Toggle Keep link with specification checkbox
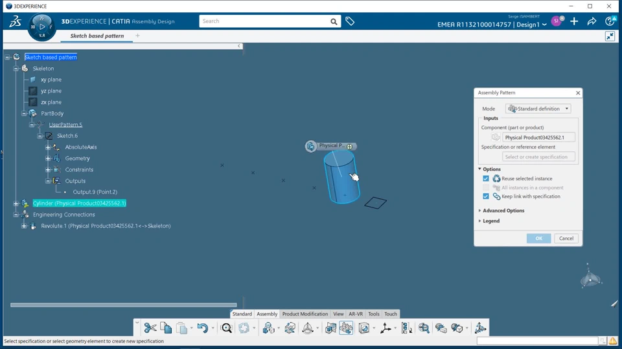 click(486, 196)
